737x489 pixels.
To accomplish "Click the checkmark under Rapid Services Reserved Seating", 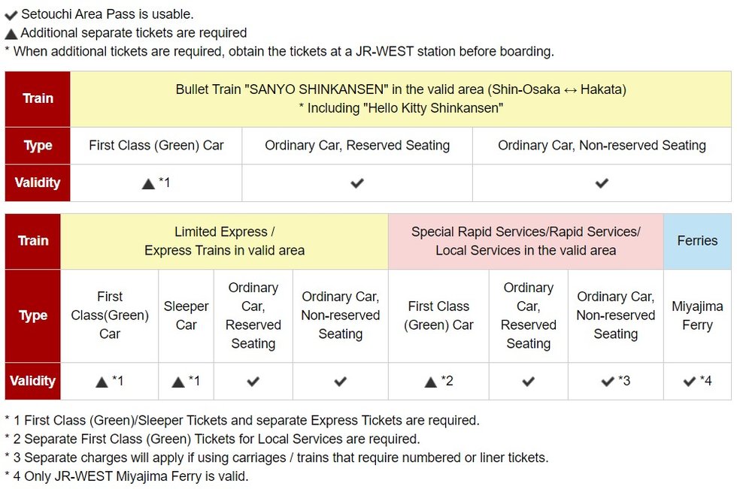I will click(529, 382).
